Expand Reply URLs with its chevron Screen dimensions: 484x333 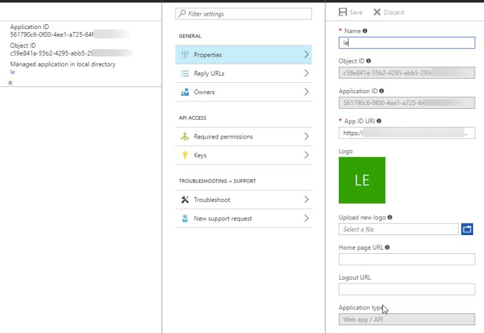click(306, 73)
